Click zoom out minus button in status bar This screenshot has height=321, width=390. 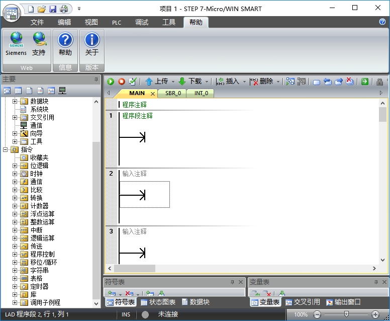pos(317,314)
